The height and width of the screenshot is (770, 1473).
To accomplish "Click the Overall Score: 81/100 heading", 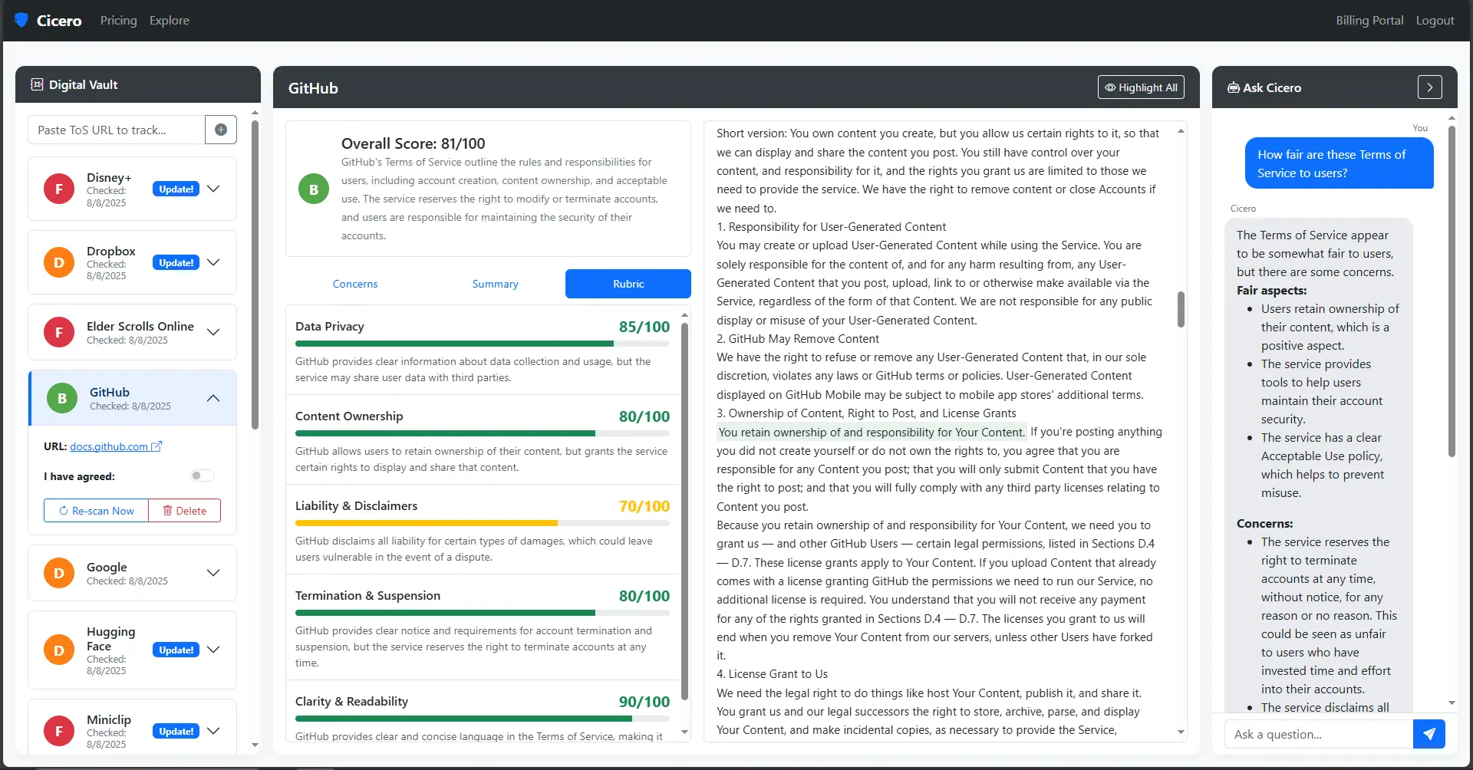I will 413,143.
